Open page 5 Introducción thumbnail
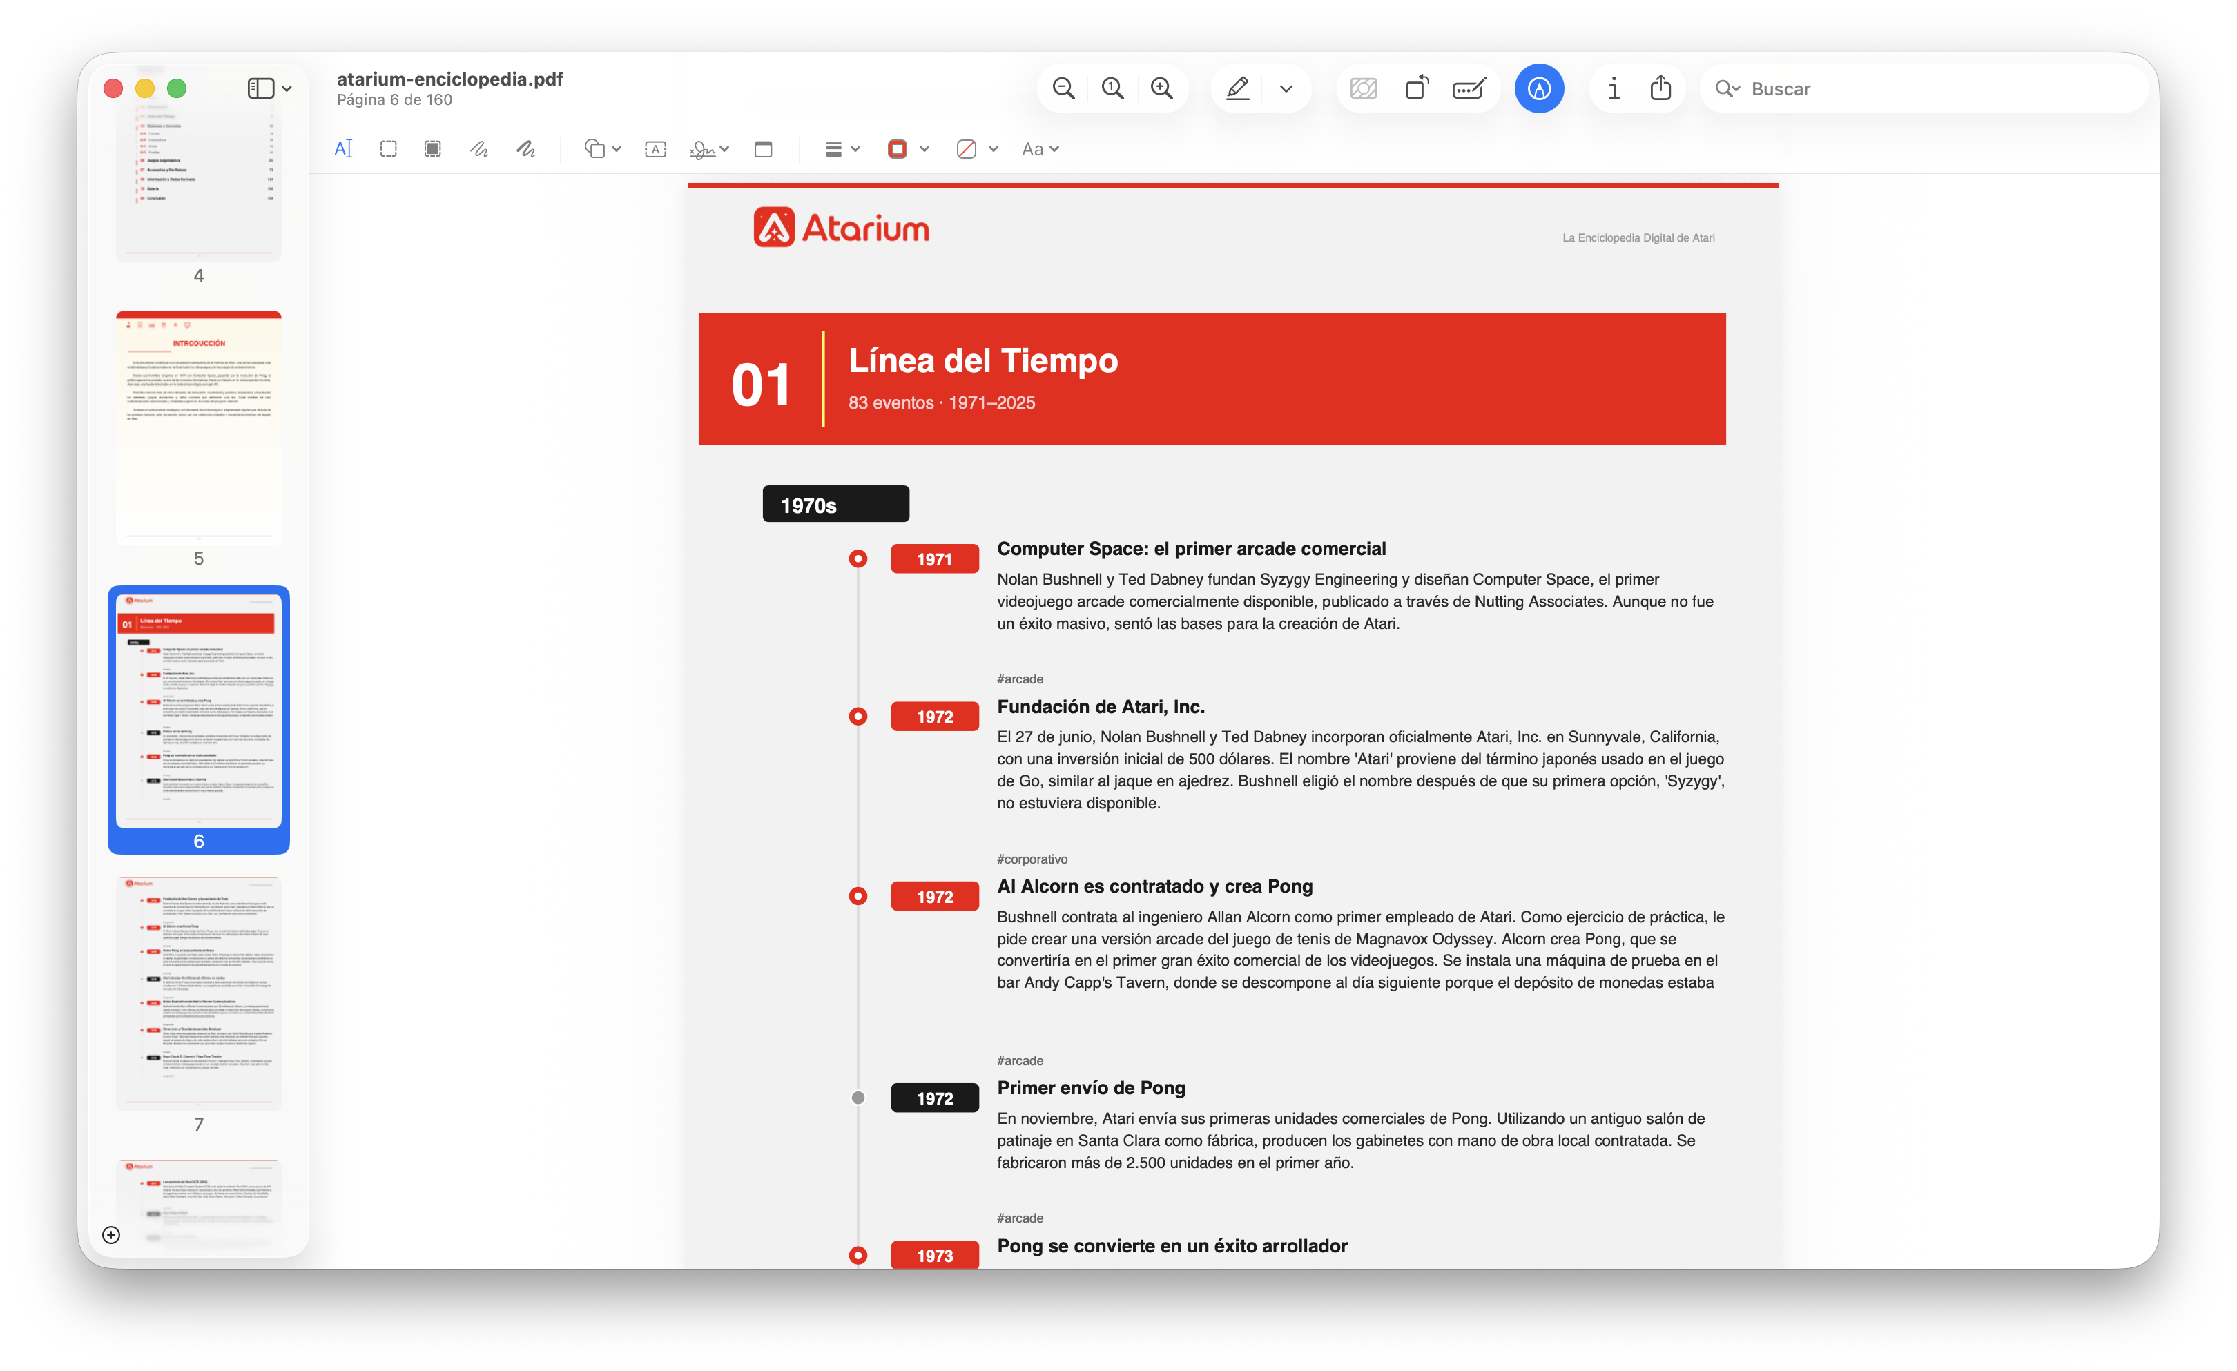The width and height of the screenshot is (2237, 1371). pyautogui.click(x=199, y=427)
